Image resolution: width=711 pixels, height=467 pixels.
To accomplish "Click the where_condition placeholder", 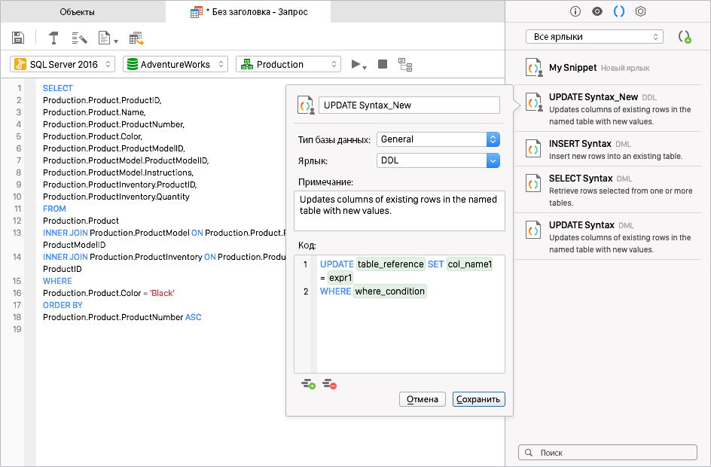I will (x=389, y=291).
